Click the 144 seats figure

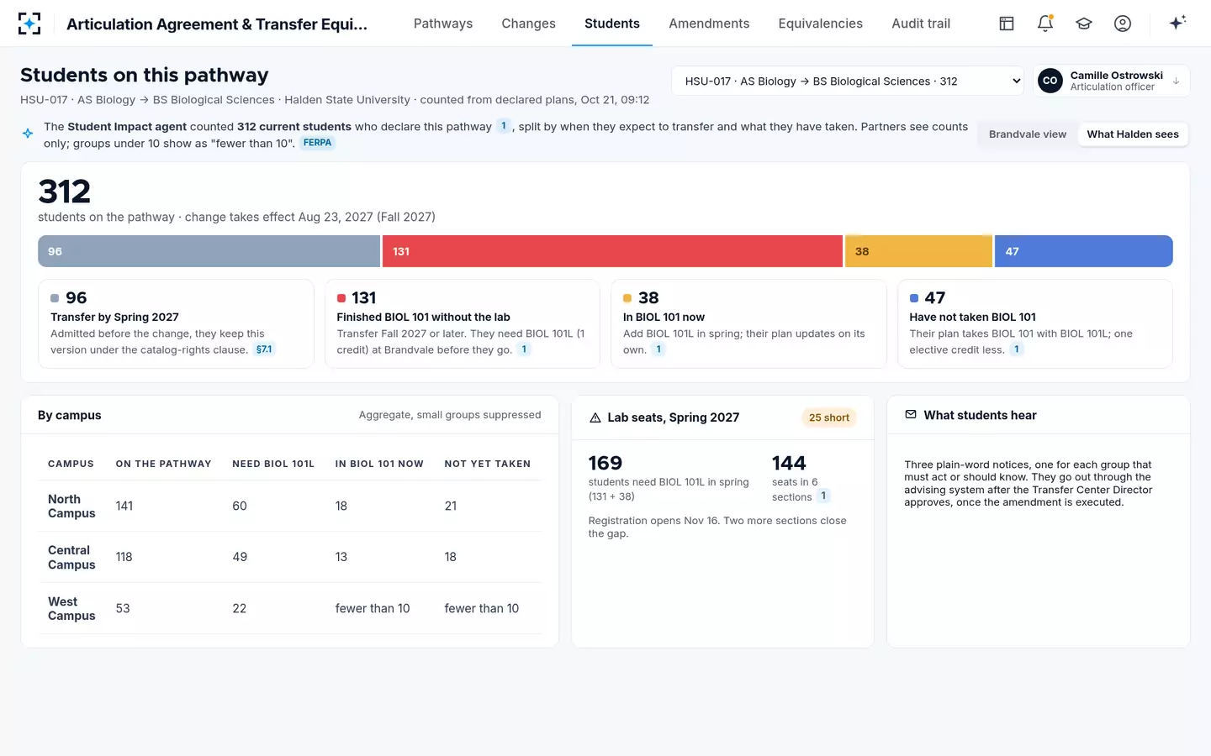(x=789, y=463)
